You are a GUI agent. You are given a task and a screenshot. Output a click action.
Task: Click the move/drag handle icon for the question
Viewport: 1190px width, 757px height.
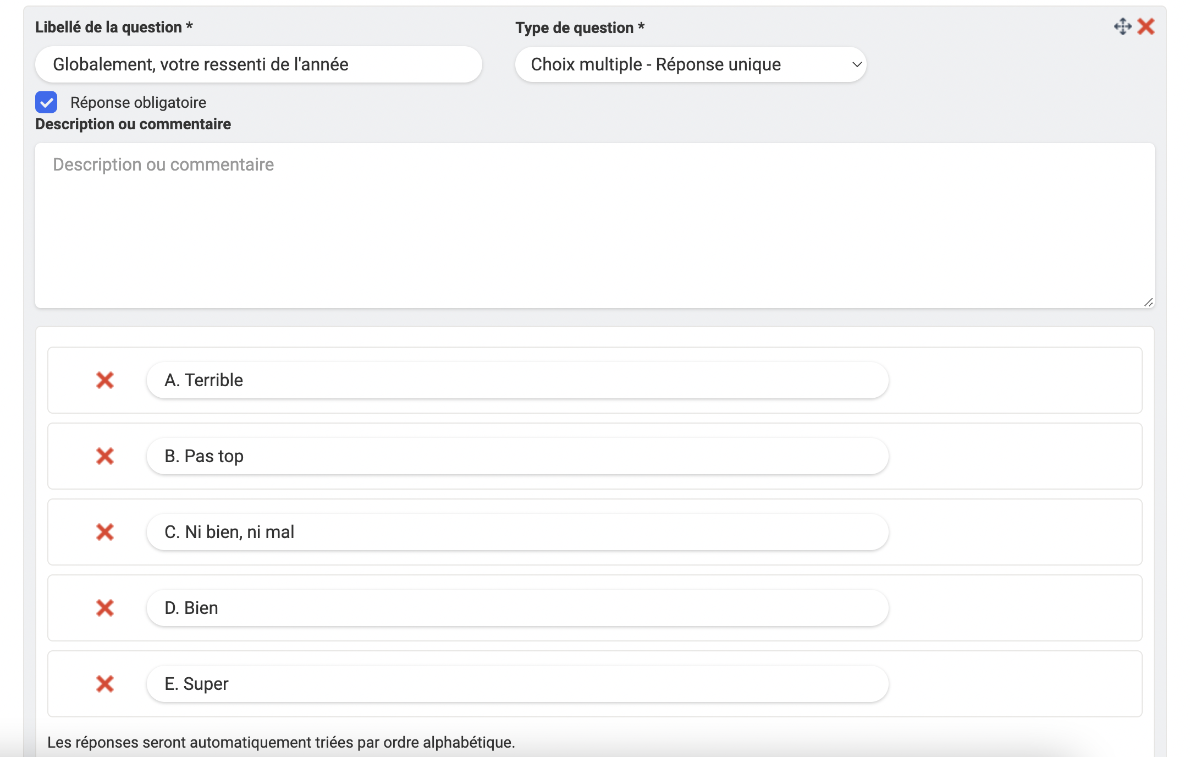tap(1122, 26)
